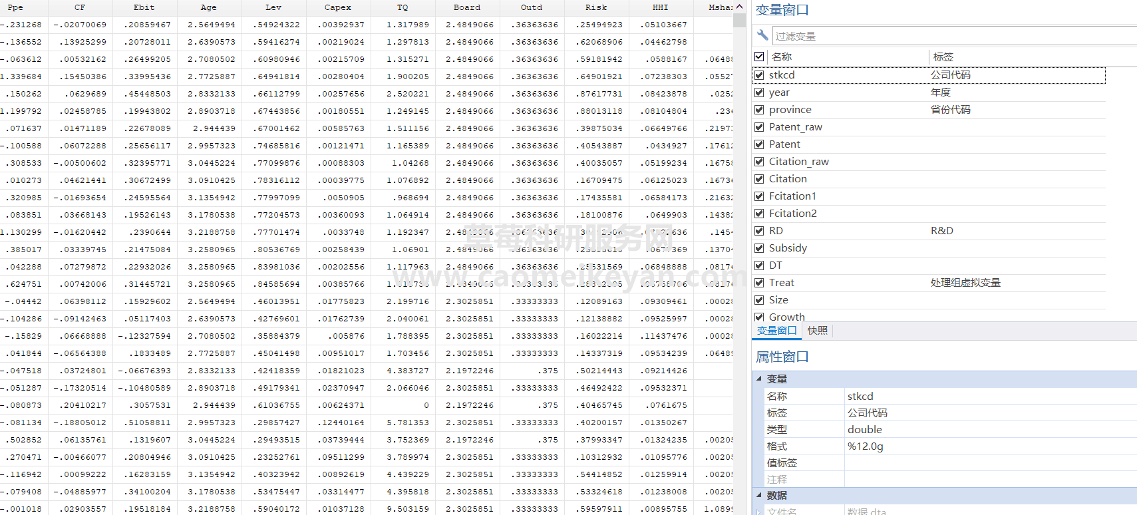Toggle the Growth variable checkbox

[759, 317]
